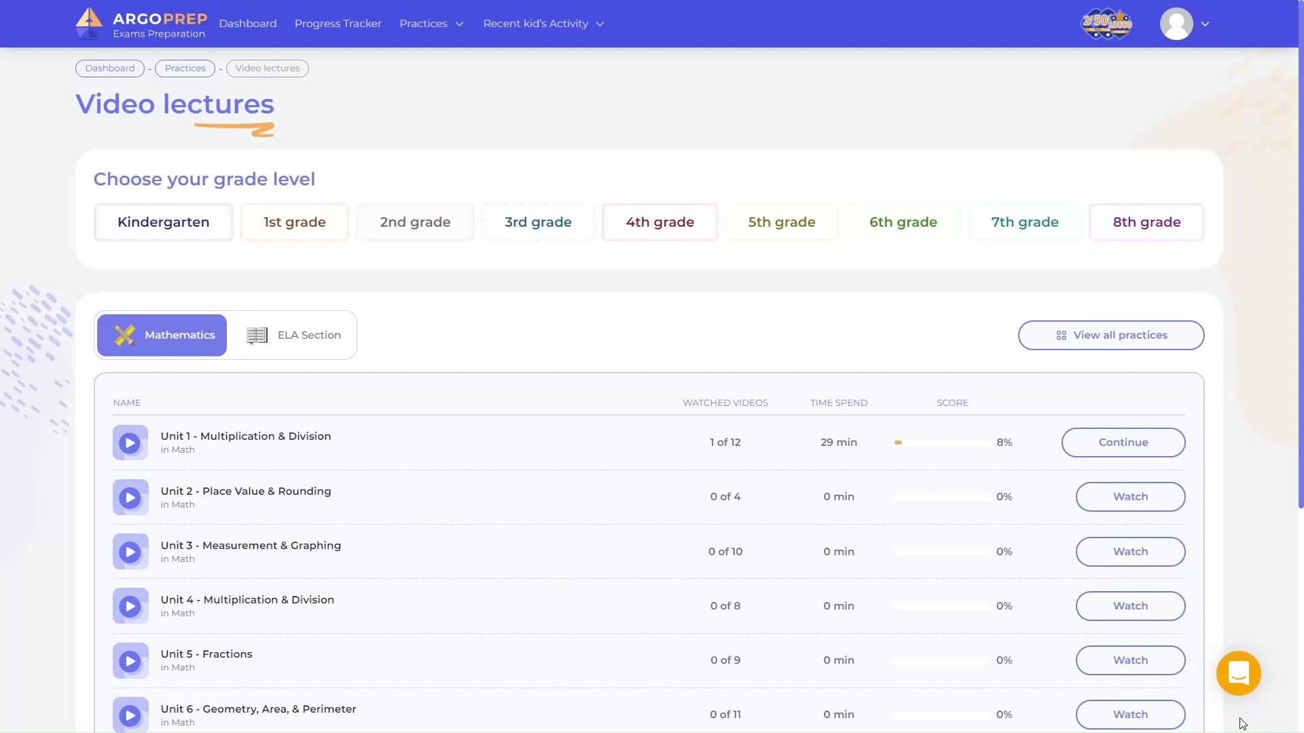Open the points badge icon
This screenshot has width=1304, height=733.
1106,24
